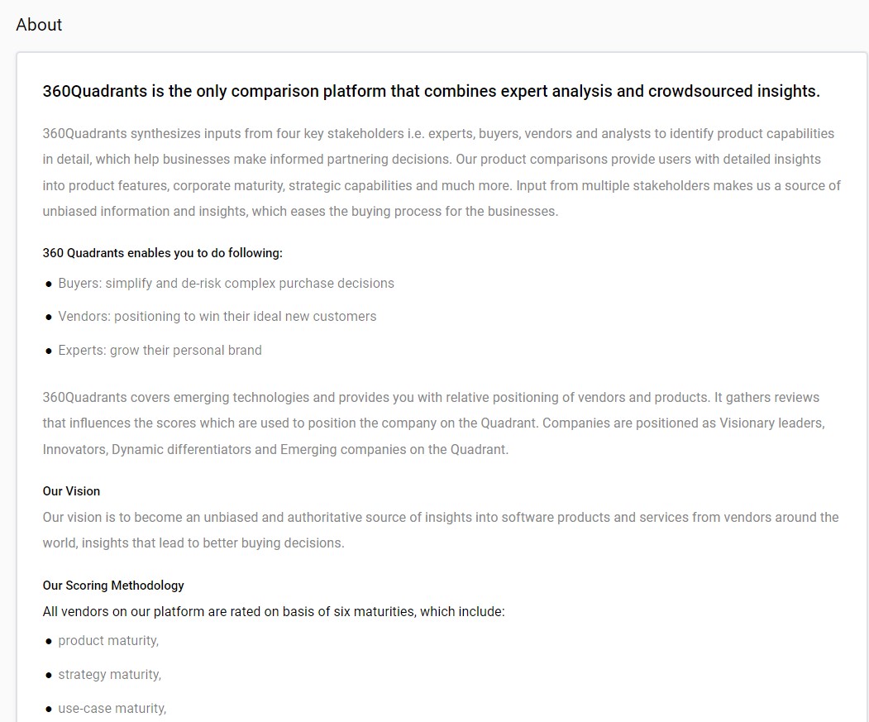Click the Our Scoring Methodology subheading
This screenshot has height=722, width=869.
tap(113, 586)
